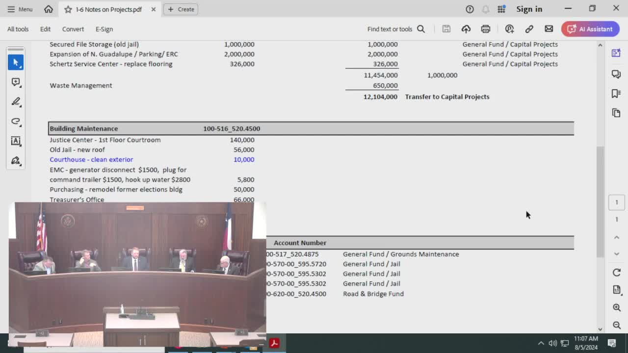Click the add comment tool
Screen dimensions: 628x353
point(16,82)
